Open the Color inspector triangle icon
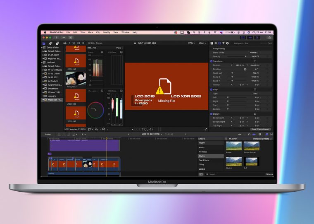The width and height of the screenshot is (314, 224). (224, 43)
